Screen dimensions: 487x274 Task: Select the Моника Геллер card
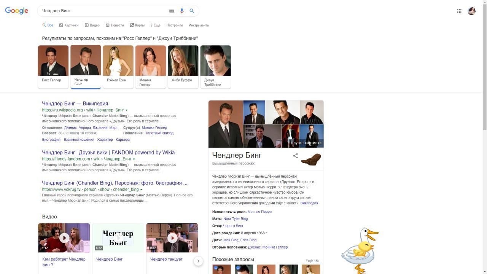(x=151, y=67)
